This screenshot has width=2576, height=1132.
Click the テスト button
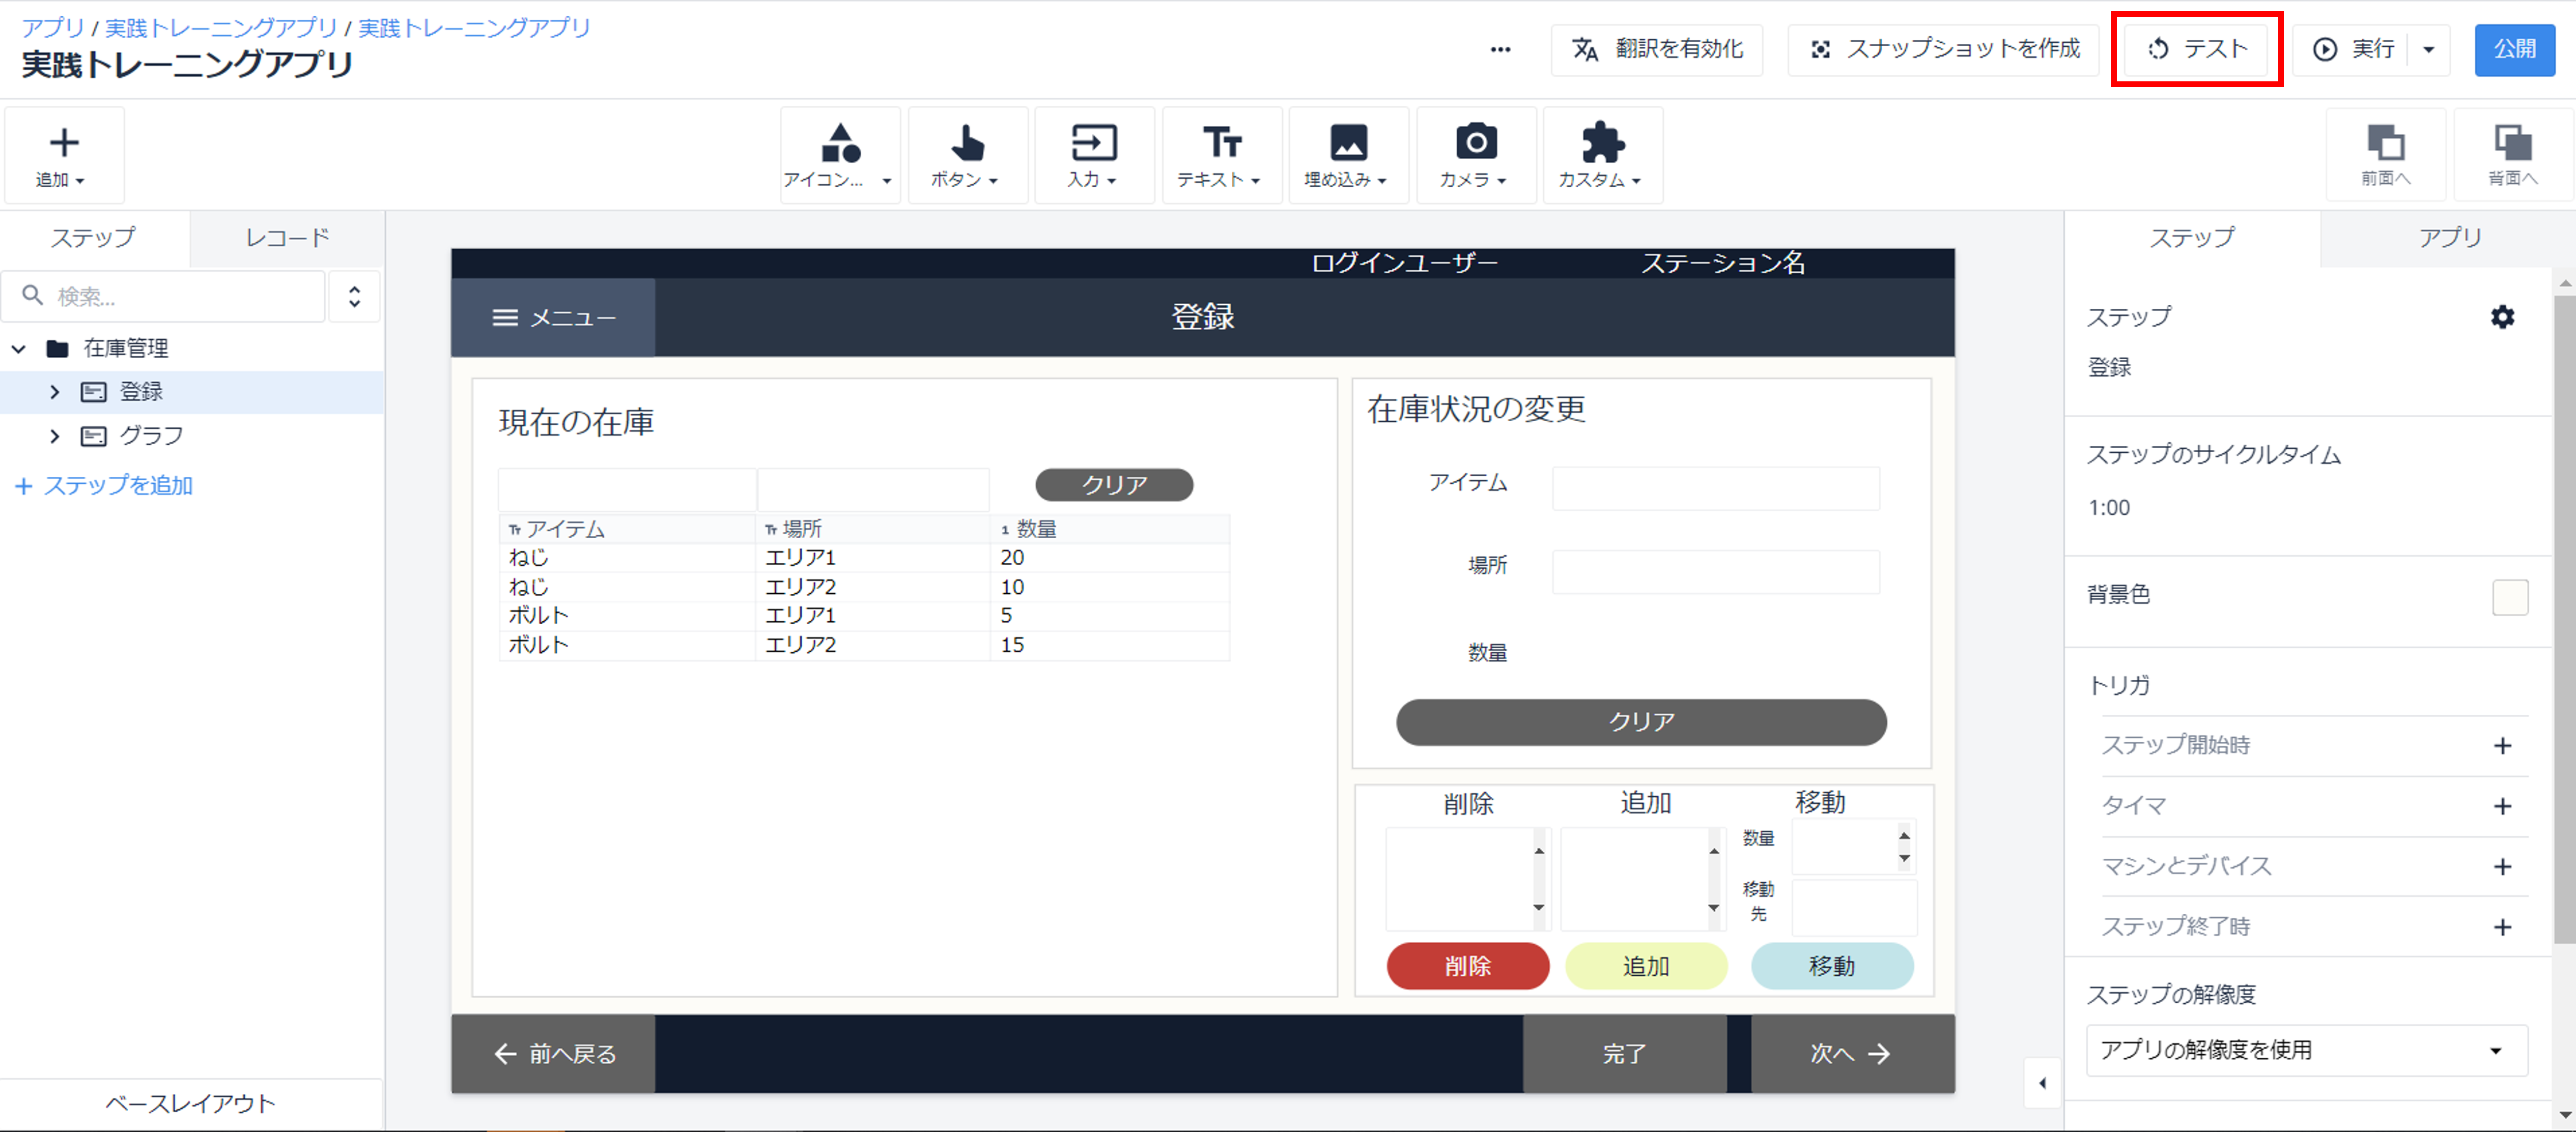pos(2196,49)
